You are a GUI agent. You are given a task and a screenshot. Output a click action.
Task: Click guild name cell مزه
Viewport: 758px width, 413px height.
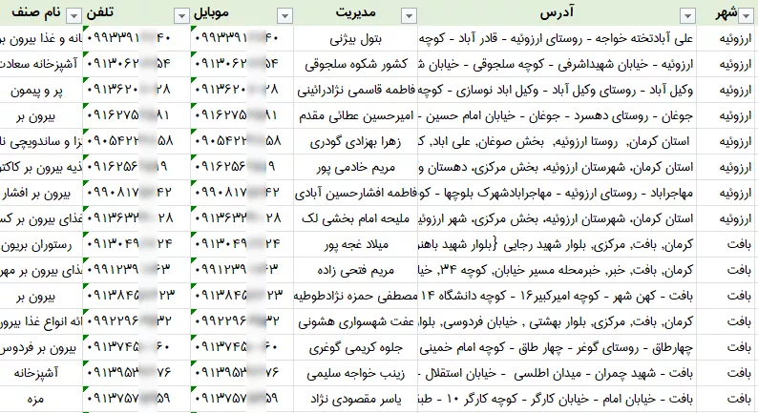[41, 399]
